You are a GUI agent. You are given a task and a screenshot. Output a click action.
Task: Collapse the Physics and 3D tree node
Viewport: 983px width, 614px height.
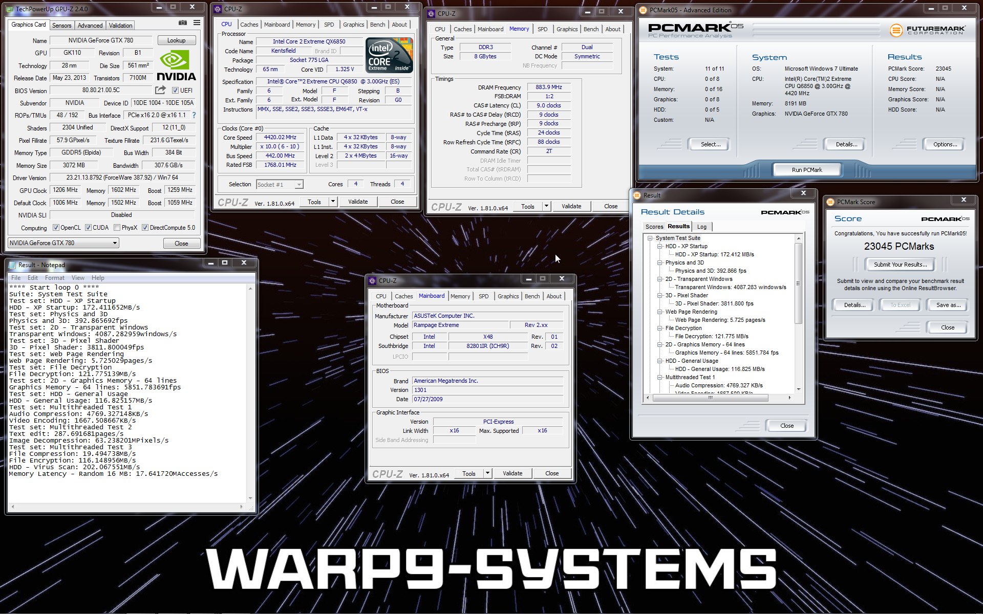point(660,262)
